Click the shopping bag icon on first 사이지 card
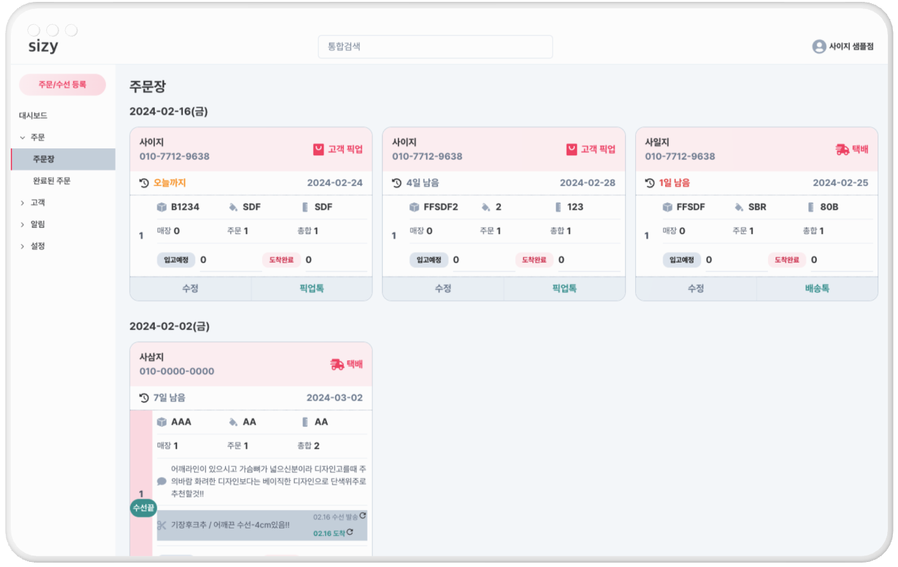 tap(319, 149)
